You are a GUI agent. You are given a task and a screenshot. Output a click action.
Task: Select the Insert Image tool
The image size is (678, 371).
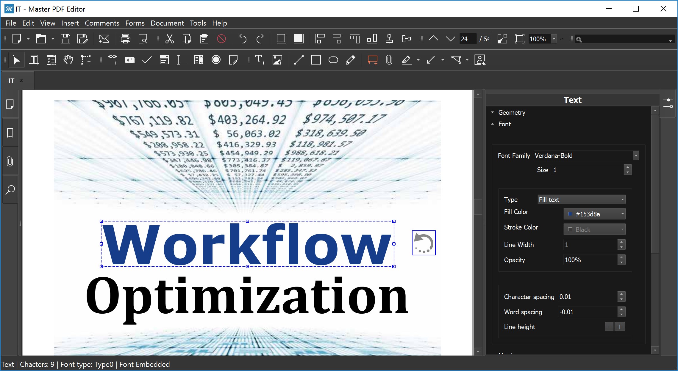[277, 60]
